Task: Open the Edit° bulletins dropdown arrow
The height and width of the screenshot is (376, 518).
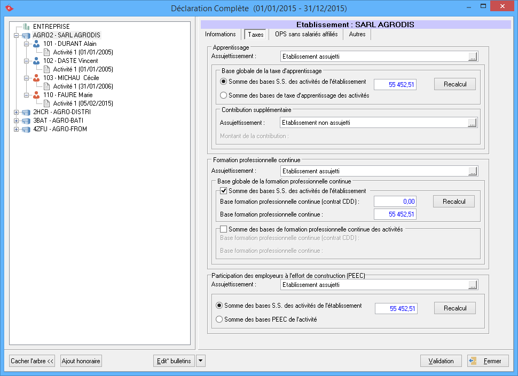Action: point(201,361)
